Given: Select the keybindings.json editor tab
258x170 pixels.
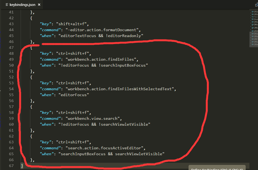Looking at the screenshot, I should click(22, 5).
